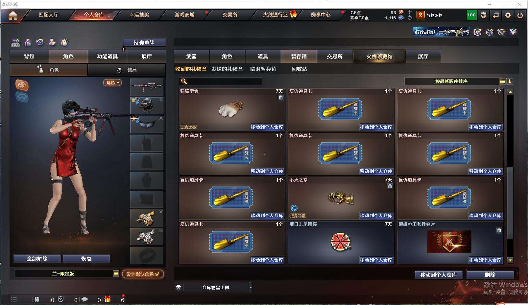Screen dimensions: 528x305
Task: Open the 游戏商城 top menu
Action: 185,15
